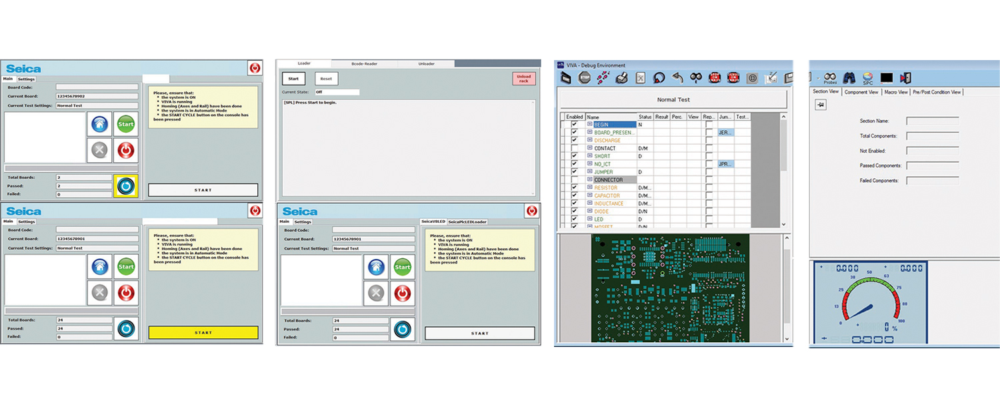The image size is (1000, 411).
Task: Expand the CAPACITOR row
Action: tap(589, 195)
